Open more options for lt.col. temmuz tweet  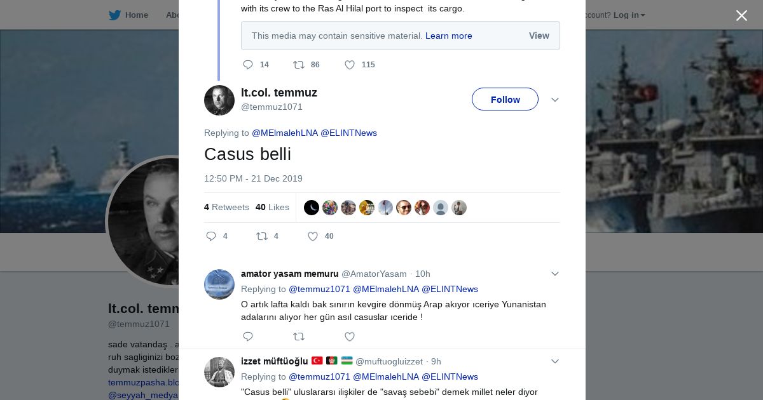click(x=554, y=100)
